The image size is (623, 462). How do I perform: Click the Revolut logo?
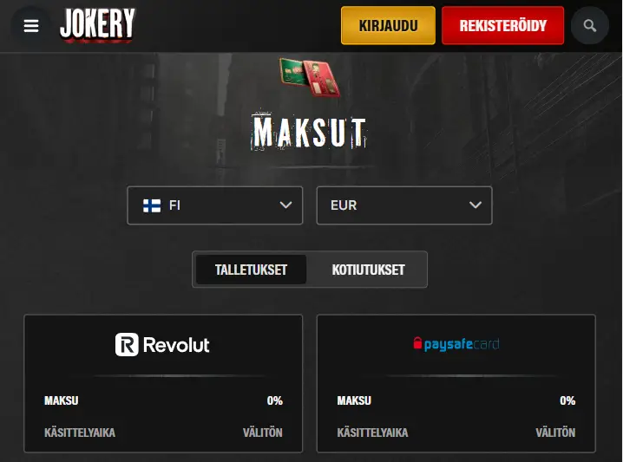point(162,344)
